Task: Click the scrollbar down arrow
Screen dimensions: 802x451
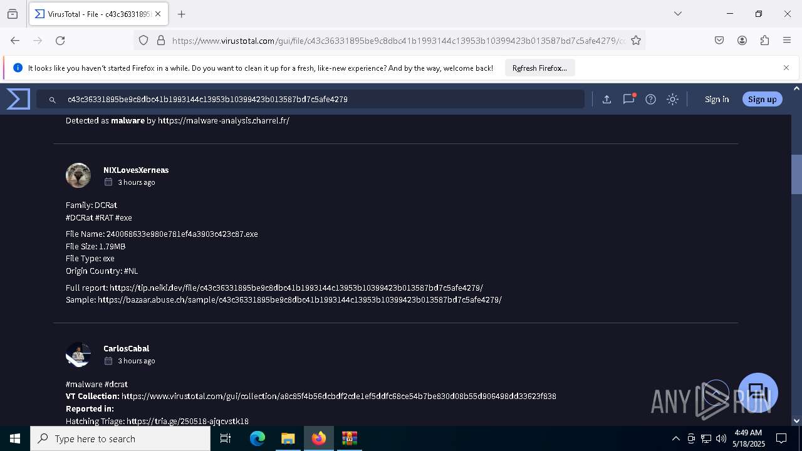Action: click(x=797, y=421)
